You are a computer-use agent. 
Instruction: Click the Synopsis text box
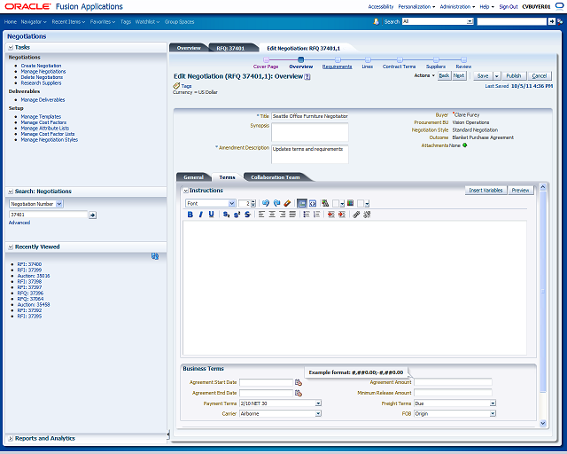(309, 132)
